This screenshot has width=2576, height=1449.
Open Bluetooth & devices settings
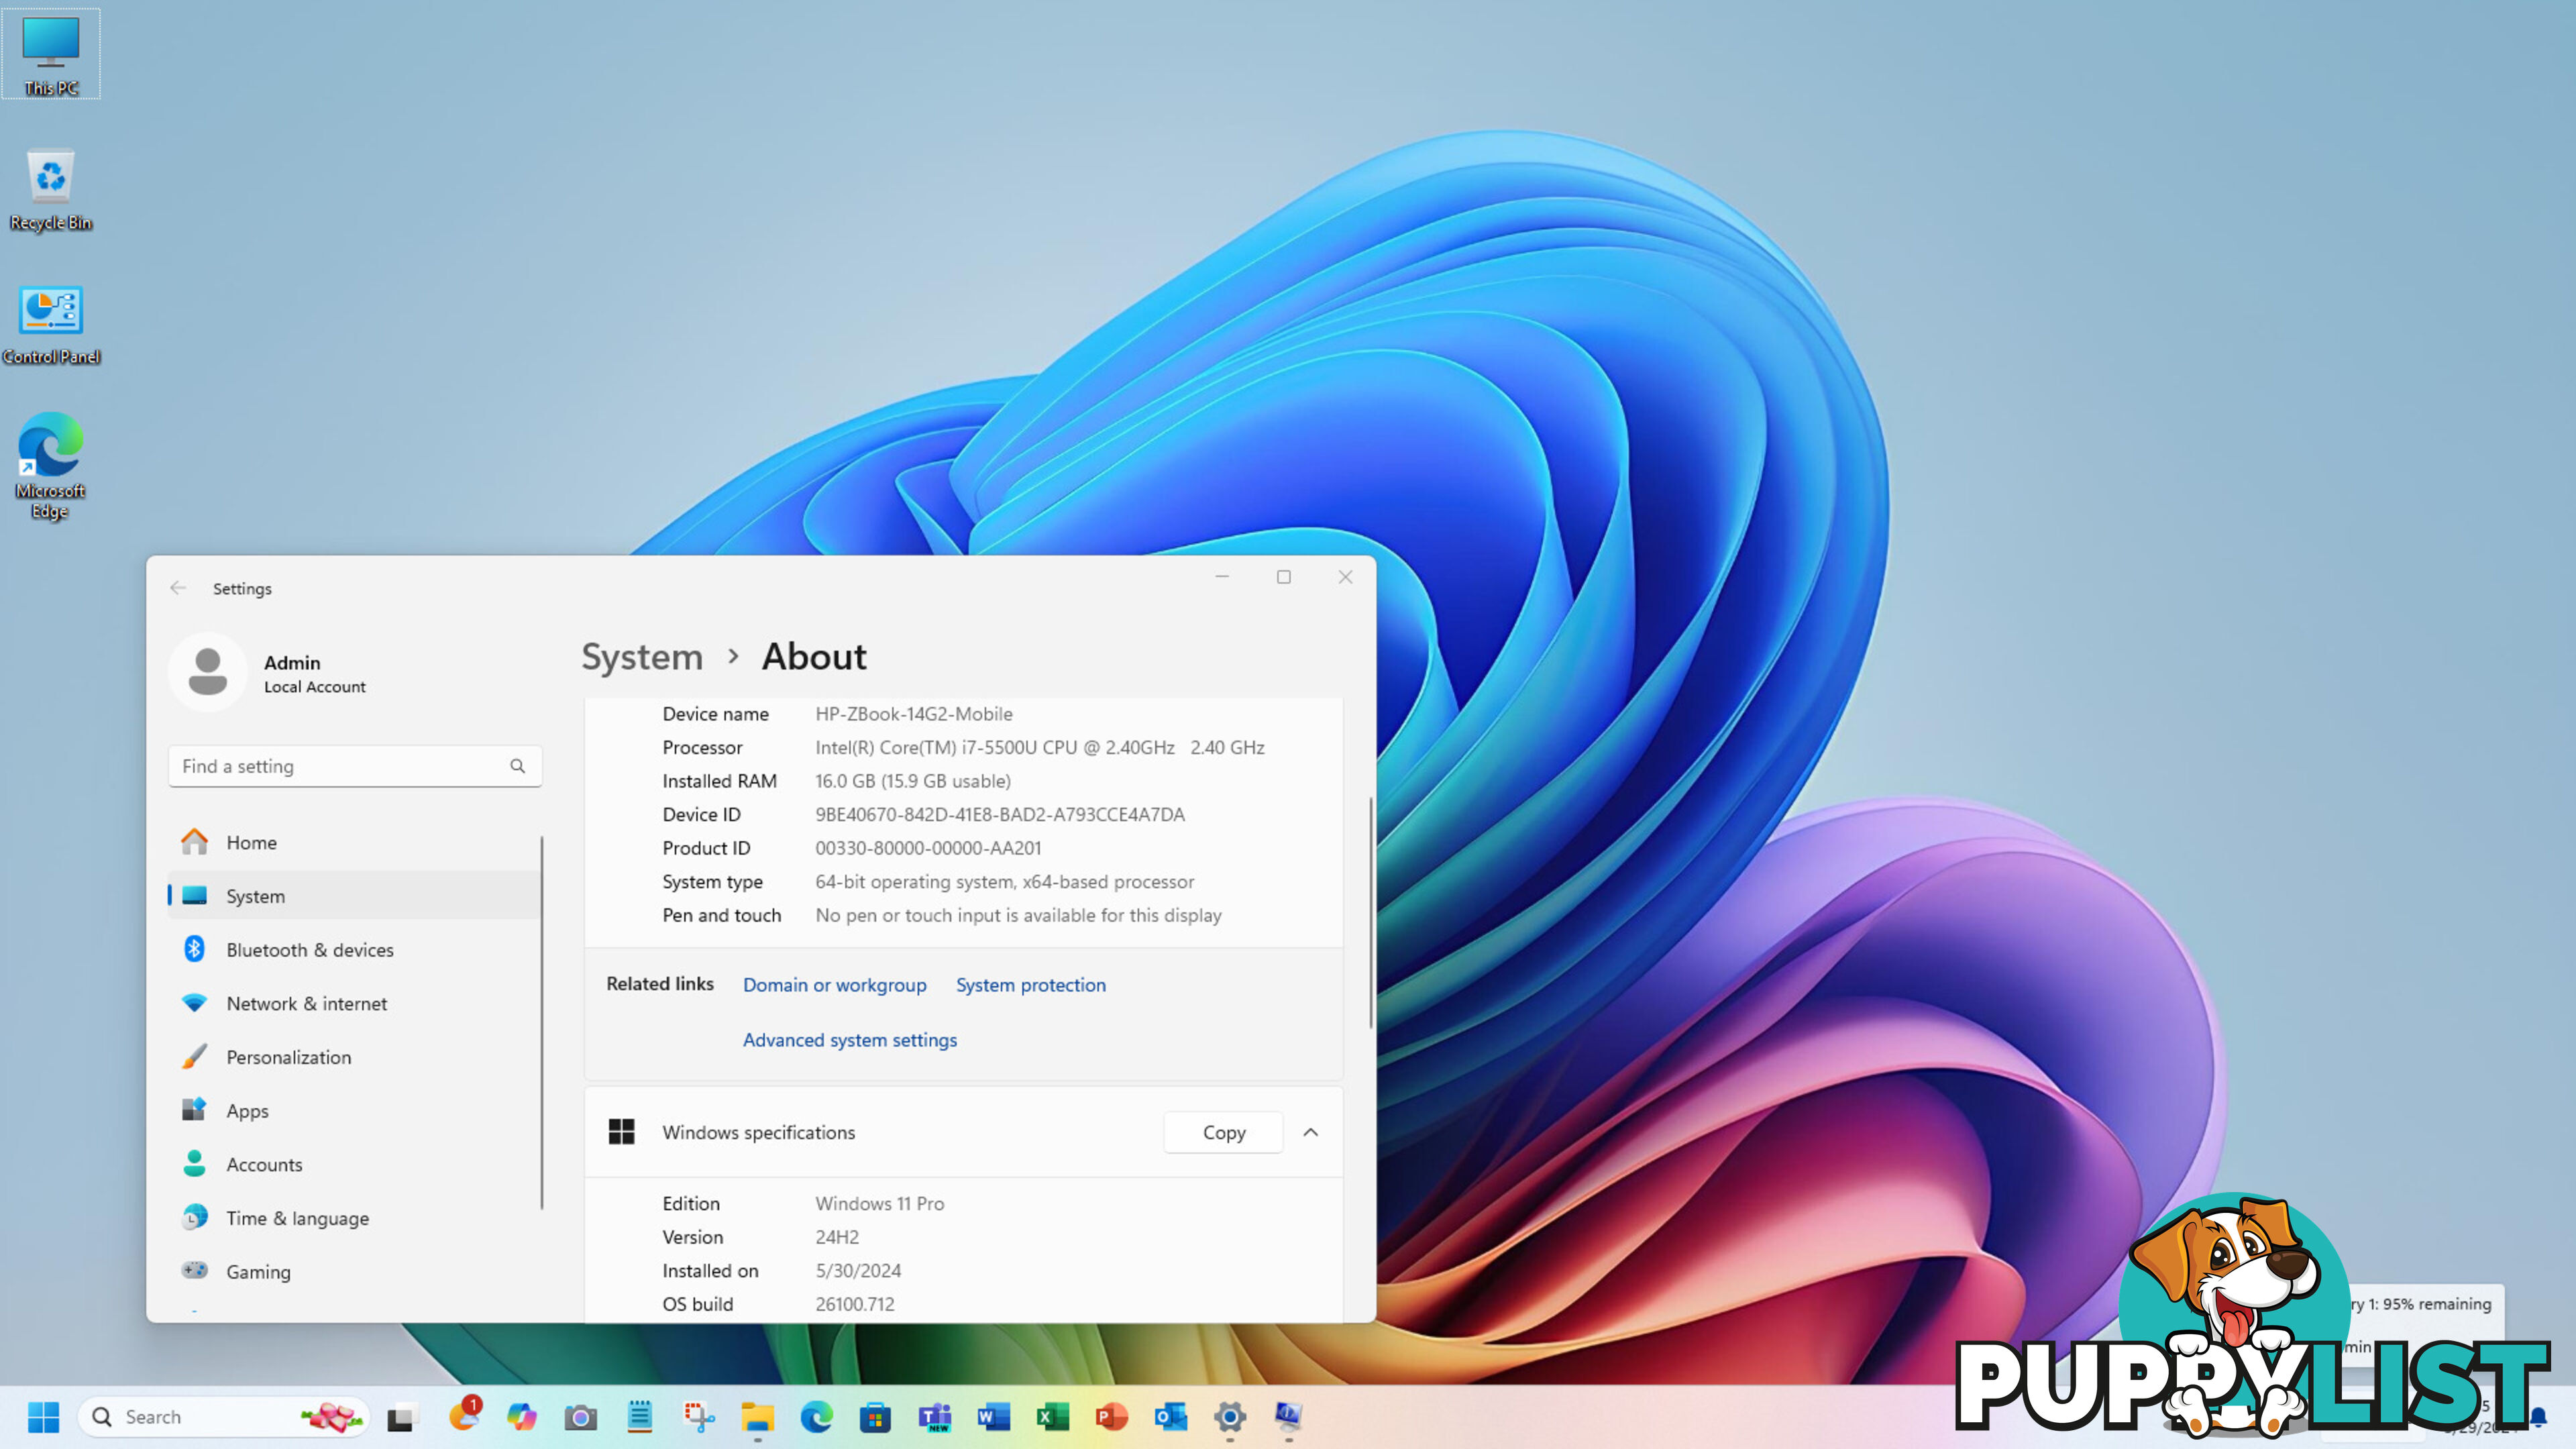click(354, 949)
